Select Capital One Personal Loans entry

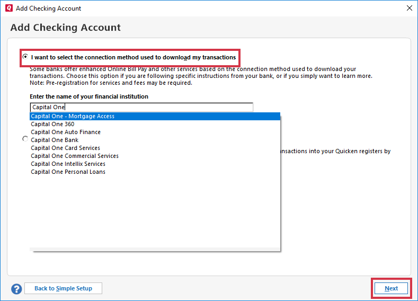pyautogui.click(x=68, y=172)
